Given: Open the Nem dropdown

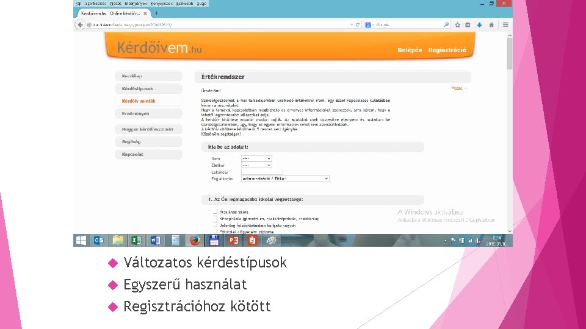Looking at the screenshot, I should click(256, 158).
